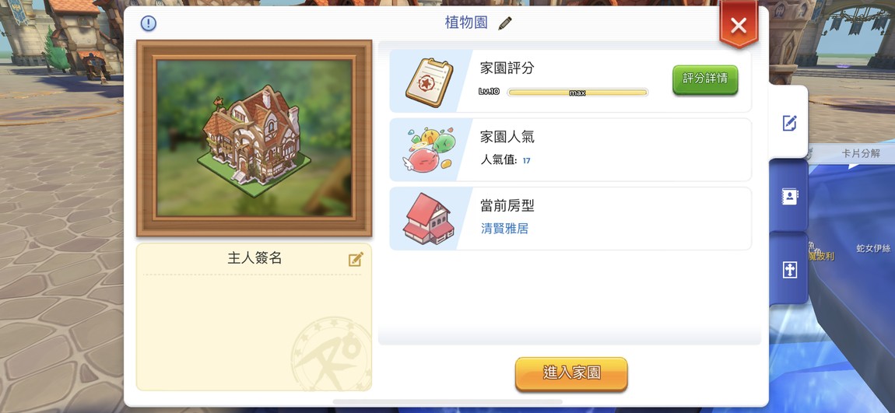Image resolution: width=895 pixels, height=413 pixels.
Task: Close the home info panel
Action: [739, 25]
